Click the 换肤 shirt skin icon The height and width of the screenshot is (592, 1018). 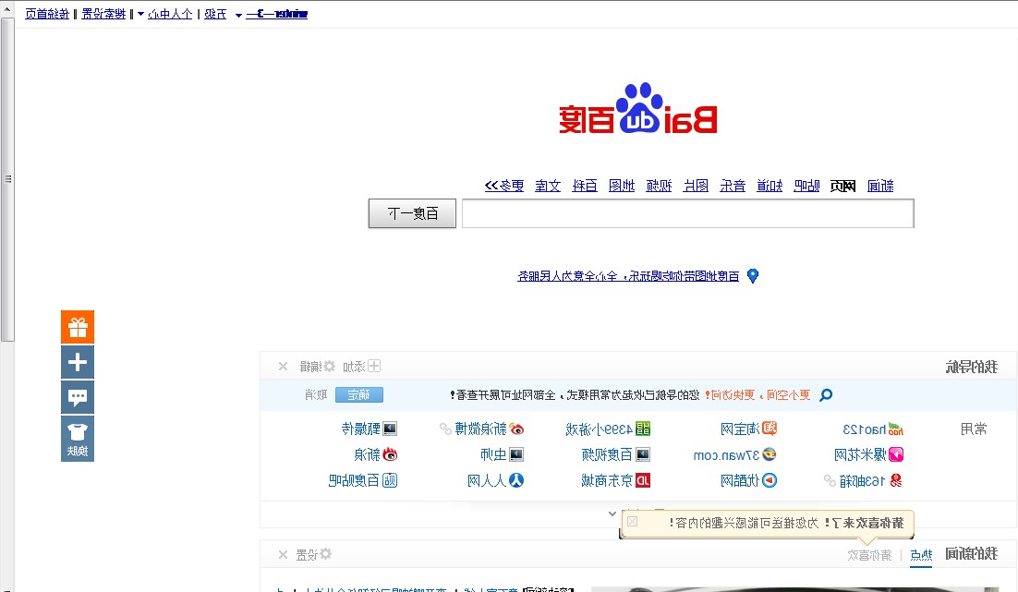[78, 439]
